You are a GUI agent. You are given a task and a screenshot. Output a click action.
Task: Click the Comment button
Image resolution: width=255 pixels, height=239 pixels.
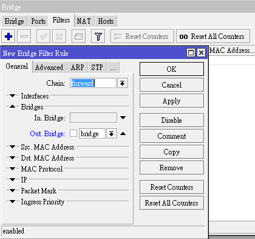172,136
